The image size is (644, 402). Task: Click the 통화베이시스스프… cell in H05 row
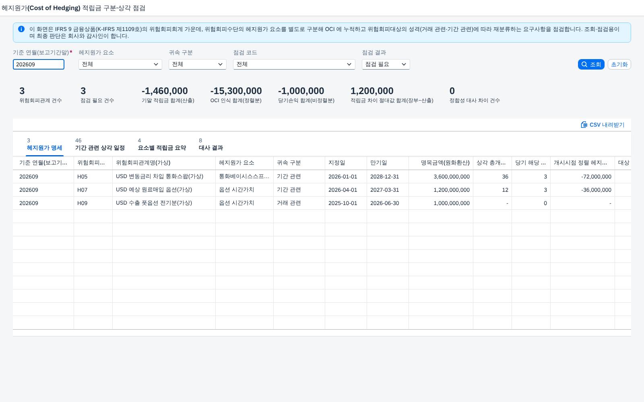pyautogui.click(x=245, y=176)
